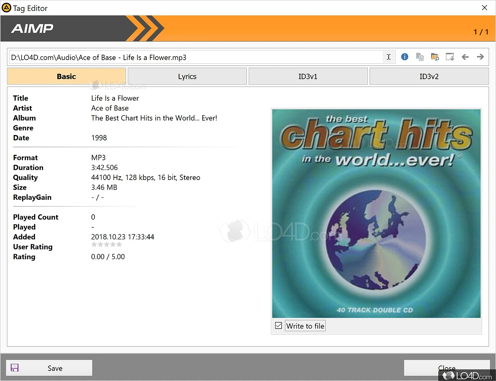
Task: Click the quality value 44100 Hz, 128 kbps
Action: tap(146, 177)
